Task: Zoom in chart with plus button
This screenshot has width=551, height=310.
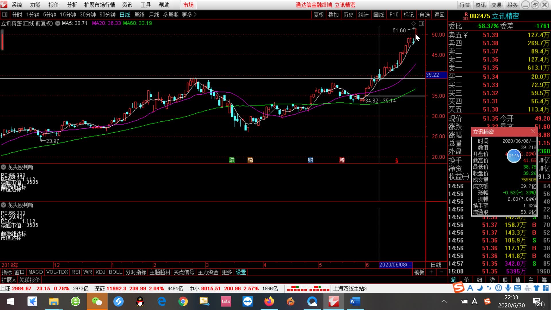Action: pyautogui.click(x=431, y=272)
